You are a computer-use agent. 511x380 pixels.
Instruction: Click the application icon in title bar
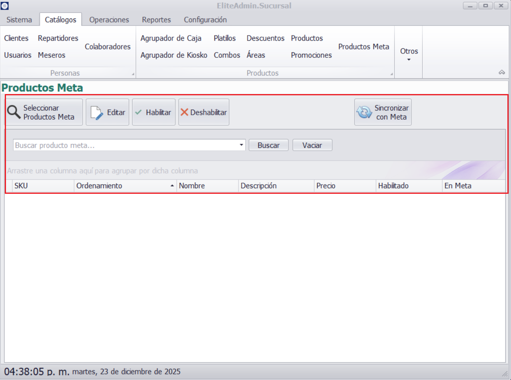point(5,6)
